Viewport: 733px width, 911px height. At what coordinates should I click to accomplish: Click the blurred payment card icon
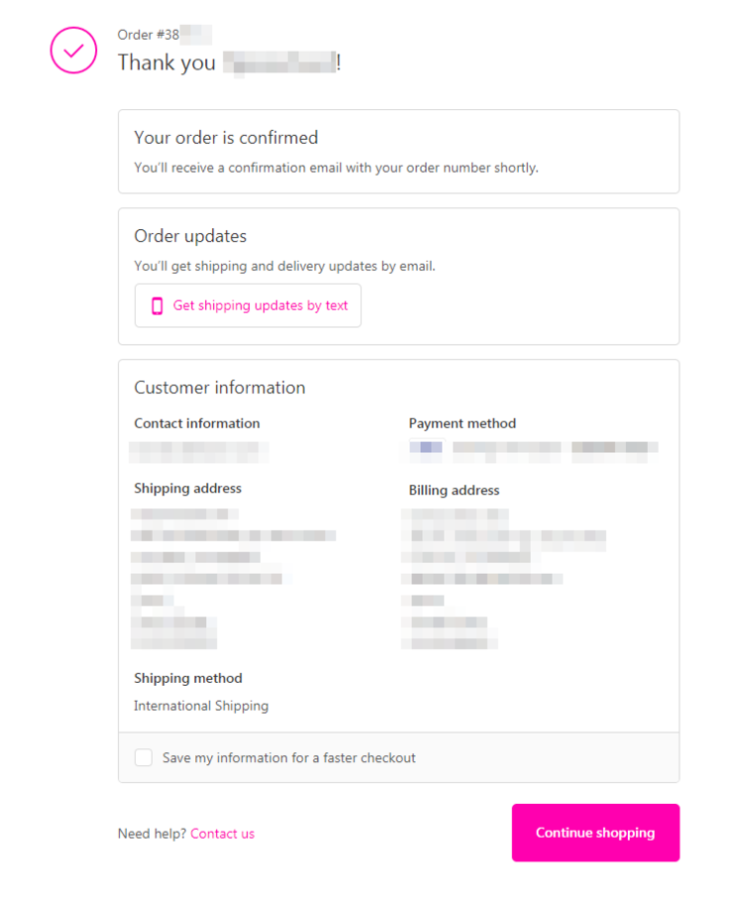(426, 447)
